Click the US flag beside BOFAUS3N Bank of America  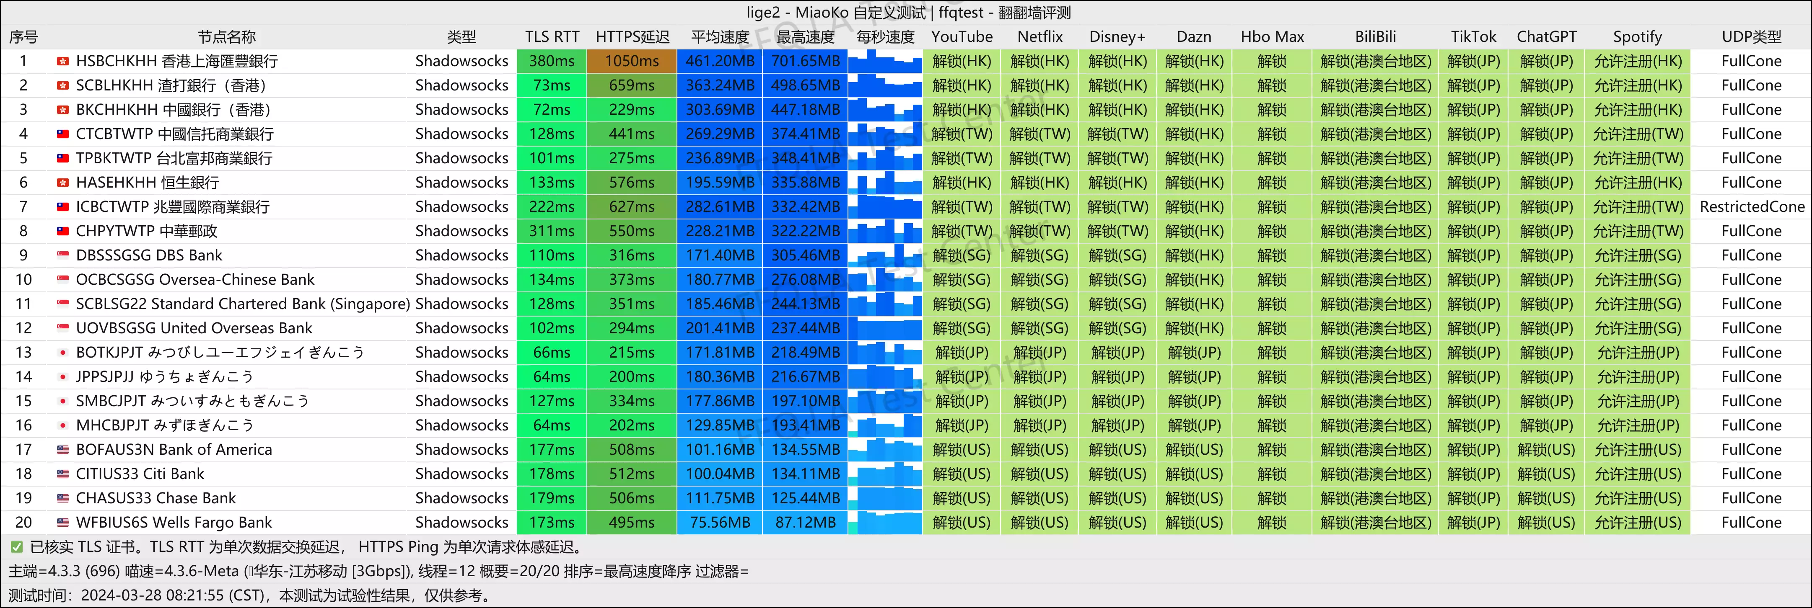[62, 450]
